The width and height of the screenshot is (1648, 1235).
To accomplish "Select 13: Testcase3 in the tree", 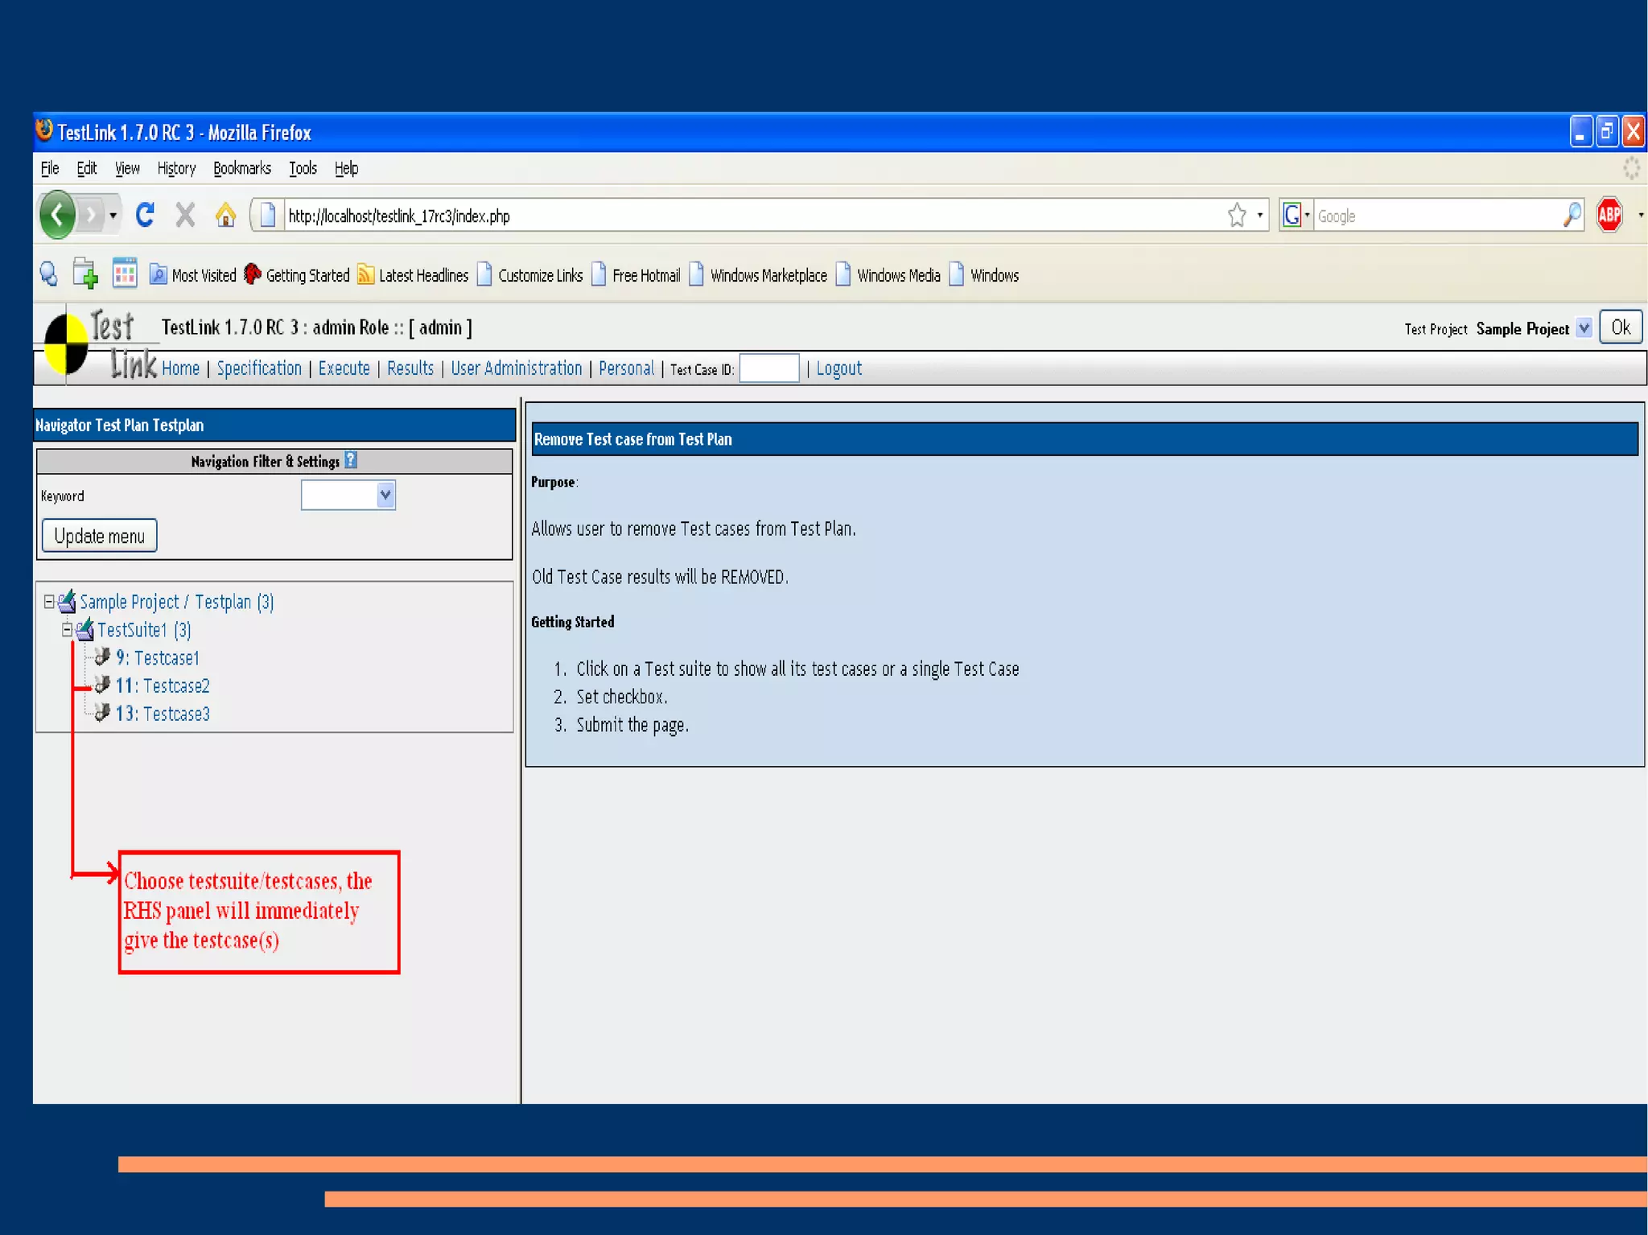I will [162, 714].
